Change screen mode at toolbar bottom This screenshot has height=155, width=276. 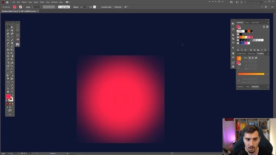coord(10,110)
